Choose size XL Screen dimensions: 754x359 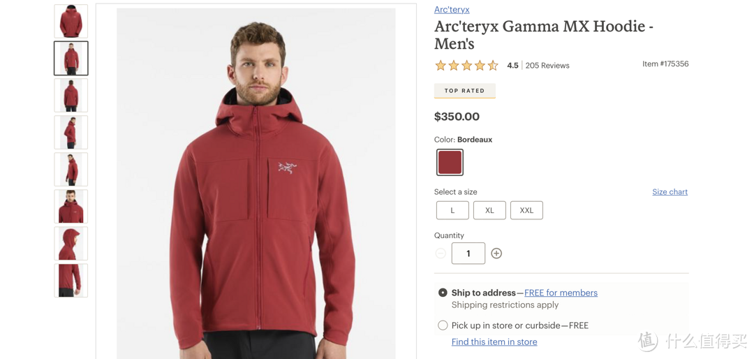pos(489,210)
